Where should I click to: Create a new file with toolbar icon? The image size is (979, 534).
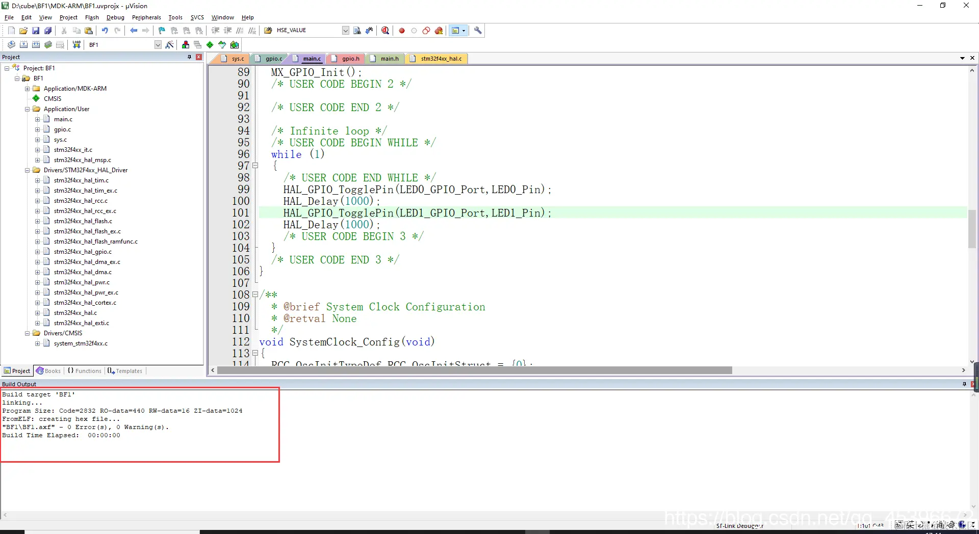click(x=11, y=31)
